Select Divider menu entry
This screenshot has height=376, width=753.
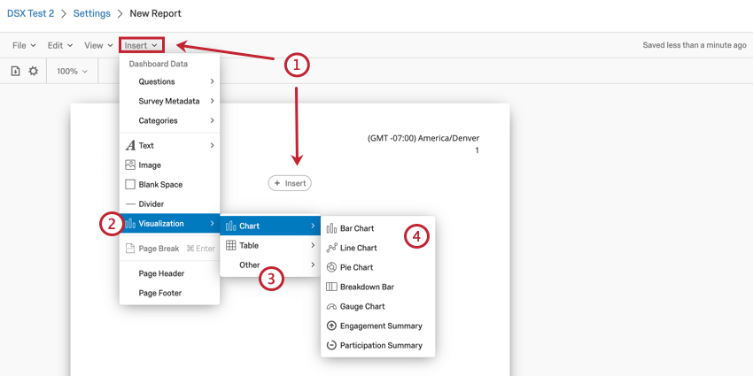coord(169,203)
